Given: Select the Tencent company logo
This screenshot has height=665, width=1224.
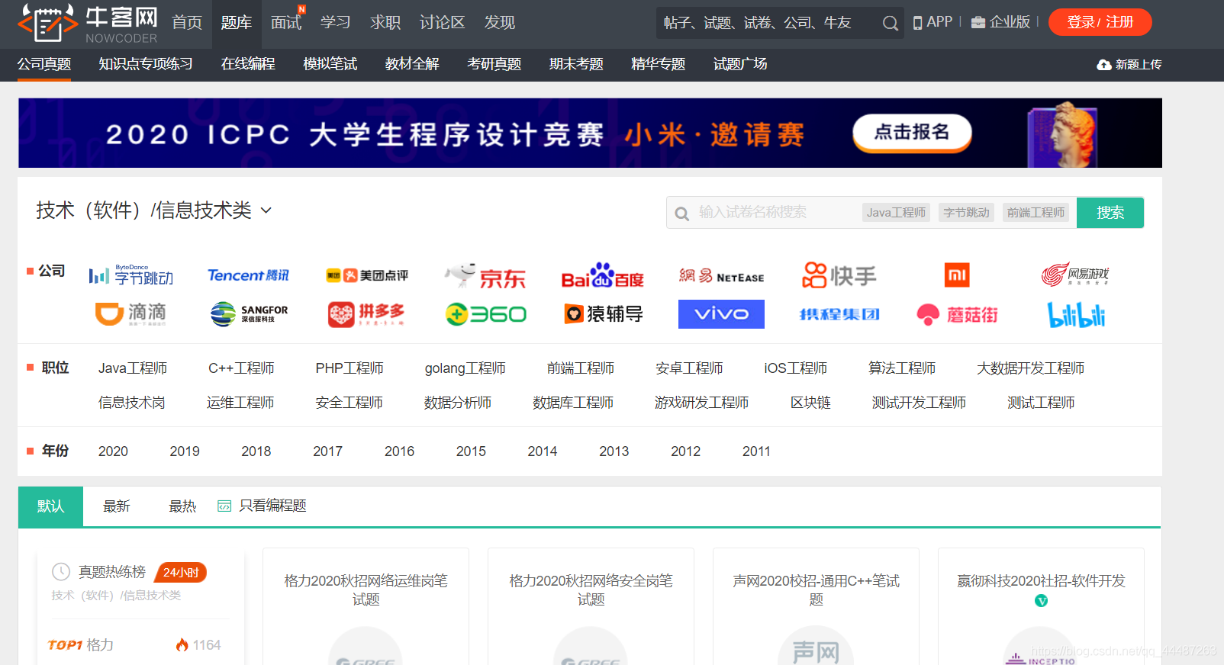Looking at the screenshot, I should [249, 275].
